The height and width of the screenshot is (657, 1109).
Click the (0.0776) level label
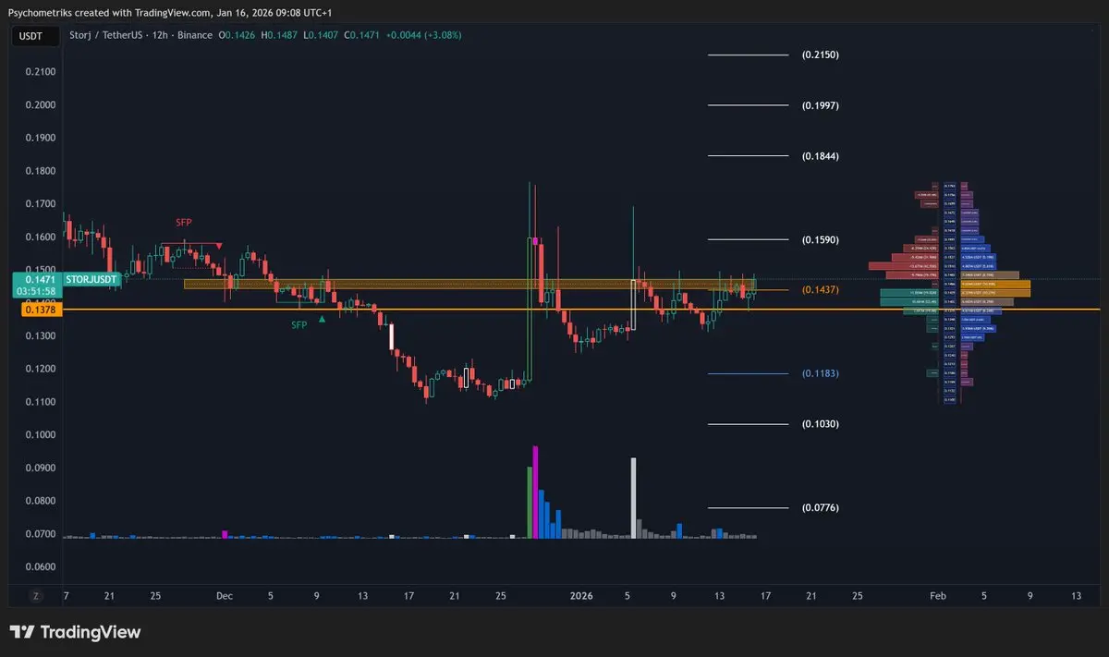click(820, 508)
